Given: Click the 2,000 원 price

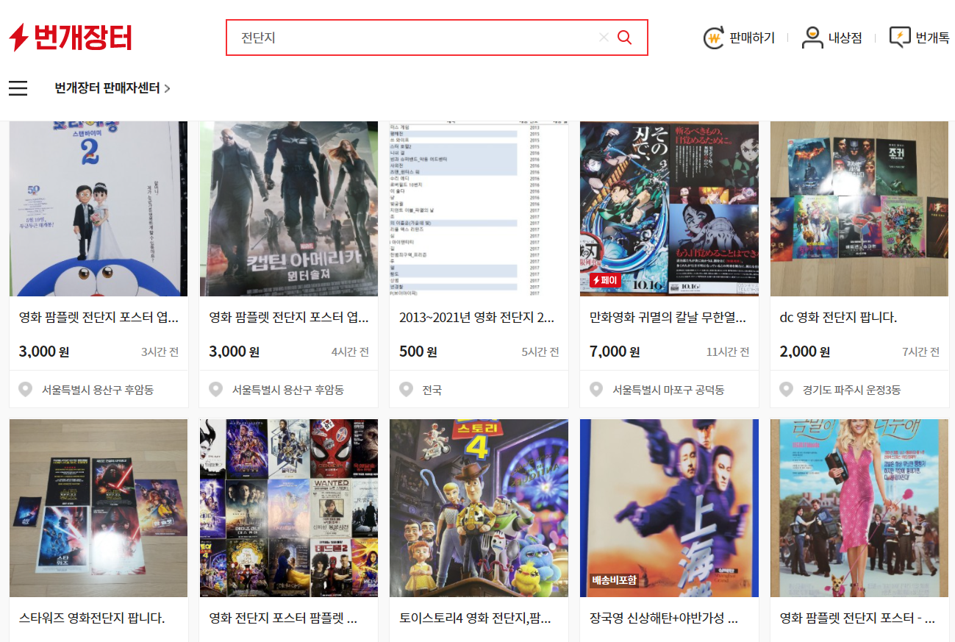Looking at the screenshot, I should coord(805,352).
